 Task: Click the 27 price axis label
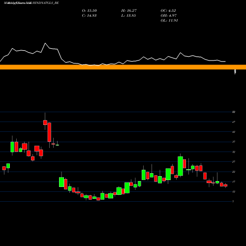[234, 162]
